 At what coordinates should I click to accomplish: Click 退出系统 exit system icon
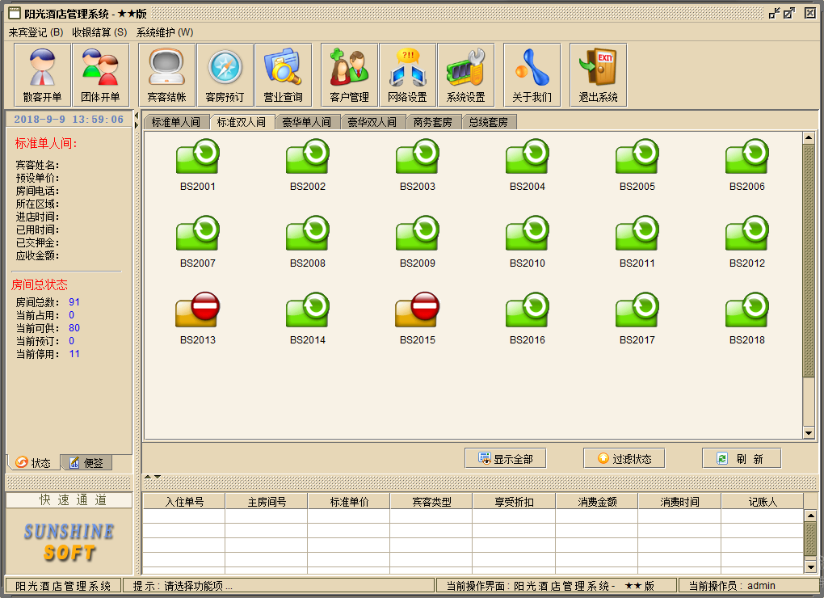tap(598, 75)
